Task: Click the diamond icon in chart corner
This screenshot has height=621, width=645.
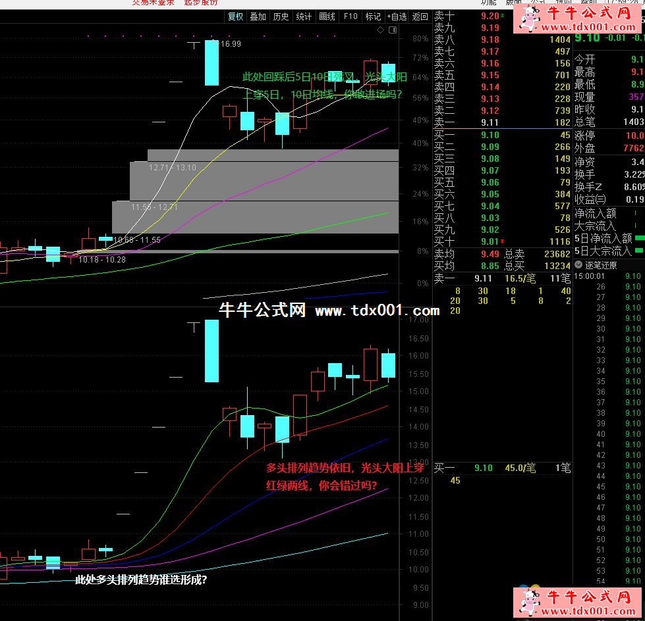Action: (379, 30)
